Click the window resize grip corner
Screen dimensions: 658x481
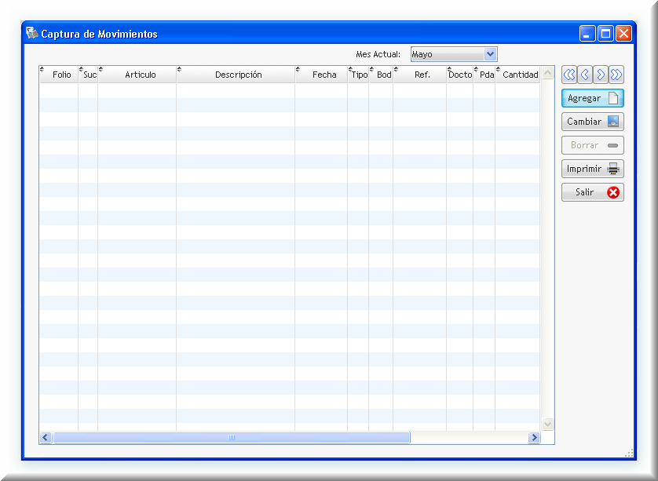click(x=629, y=453)
